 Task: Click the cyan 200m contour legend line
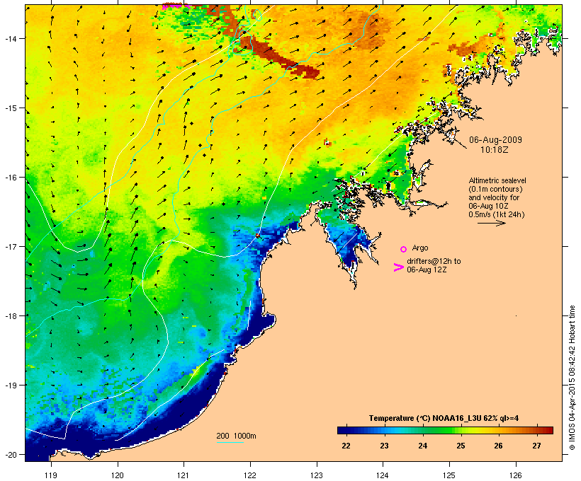click(230, 442)
